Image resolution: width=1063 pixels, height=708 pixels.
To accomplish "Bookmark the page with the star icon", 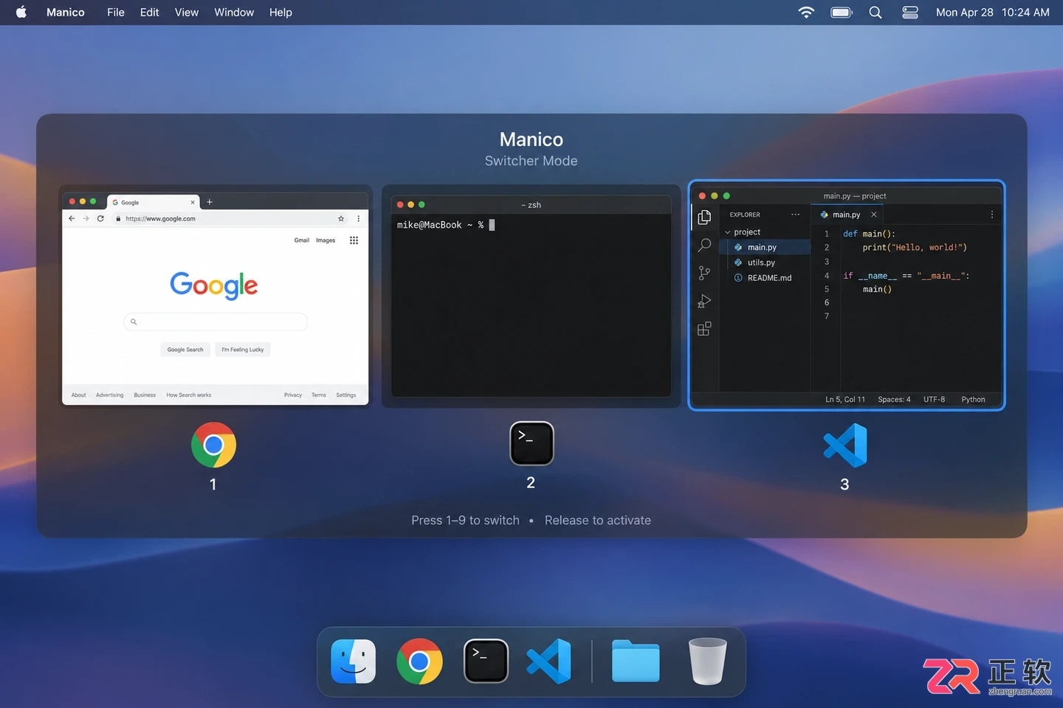I will [341, 218].
